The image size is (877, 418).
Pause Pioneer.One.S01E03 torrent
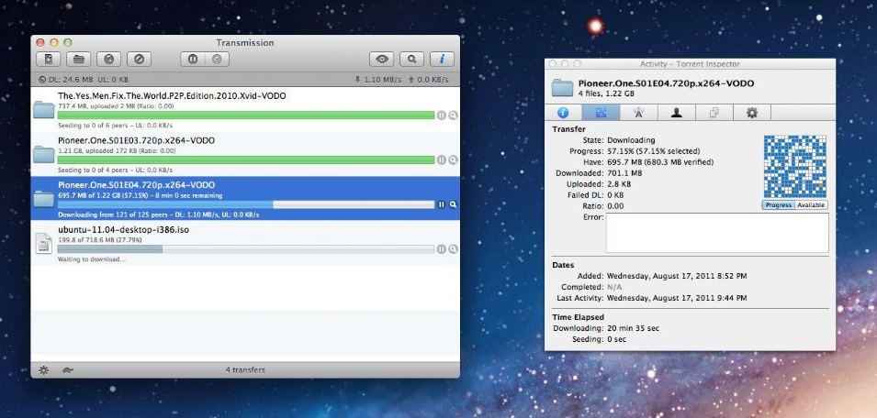tap(442, 159)
